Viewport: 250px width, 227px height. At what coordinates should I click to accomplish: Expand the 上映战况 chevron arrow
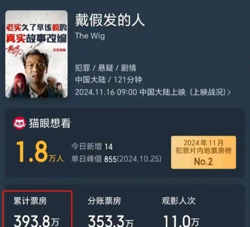(229, 92)
